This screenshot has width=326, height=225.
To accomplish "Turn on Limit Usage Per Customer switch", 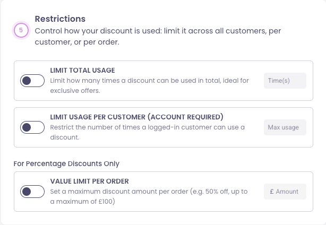I will pyautogui.click(x=32, y=127).
